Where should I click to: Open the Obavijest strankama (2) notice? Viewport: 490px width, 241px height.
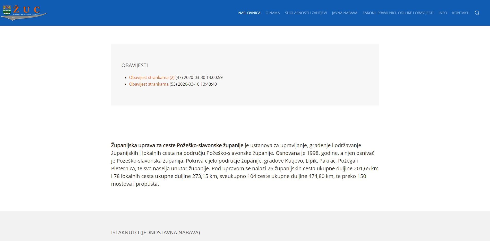click(152, 77)
